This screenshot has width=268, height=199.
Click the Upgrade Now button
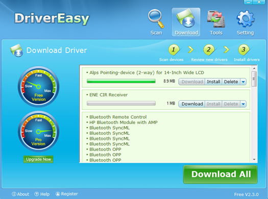(38, 159)
